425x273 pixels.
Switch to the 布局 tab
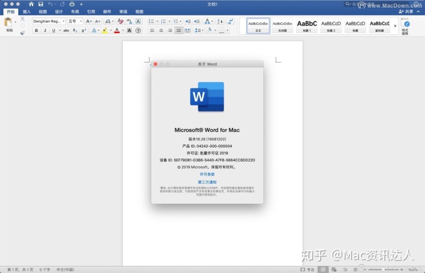[75, 12]
